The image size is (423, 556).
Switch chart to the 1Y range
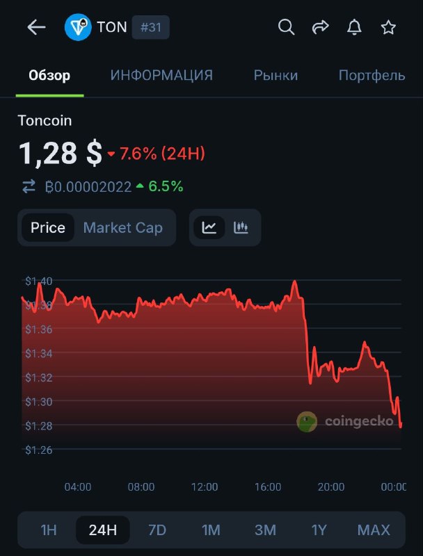click(x=319, y=530)
